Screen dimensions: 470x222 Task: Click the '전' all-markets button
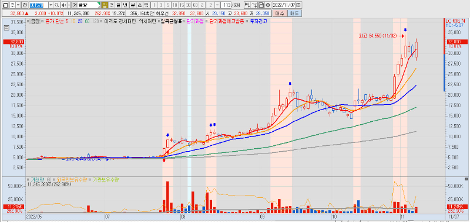25,5
